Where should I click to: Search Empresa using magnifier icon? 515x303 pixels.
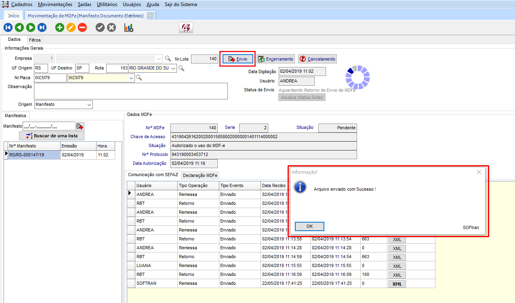168,59
